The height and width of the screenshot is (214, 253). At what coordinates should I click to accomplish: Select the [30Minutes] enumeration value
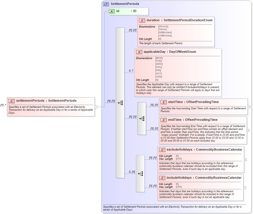tap(165, 32)
